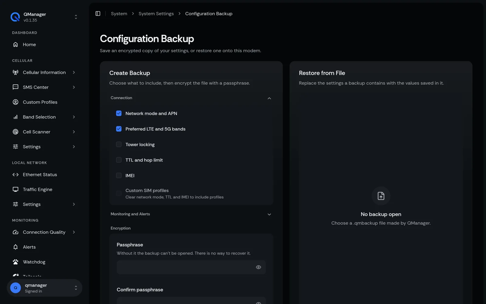
Task: Check the TTL and hop limit option
Action: click(119, 160)
